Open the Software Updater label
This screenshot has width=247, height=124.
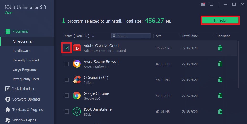click(26, 99)
